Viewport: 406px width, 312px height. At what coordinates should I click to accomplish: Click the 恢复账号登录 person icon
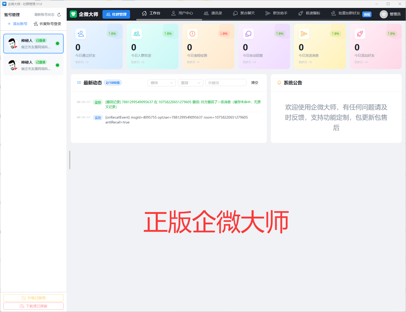36,24
